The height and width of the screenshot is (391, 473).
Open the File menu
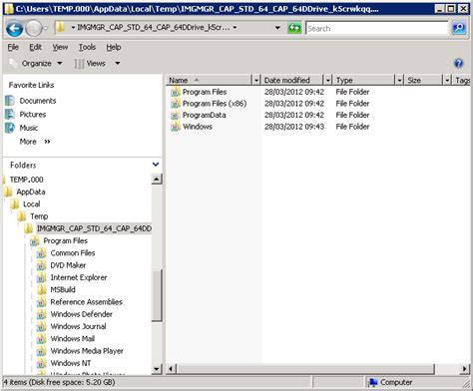coord(13,47)
